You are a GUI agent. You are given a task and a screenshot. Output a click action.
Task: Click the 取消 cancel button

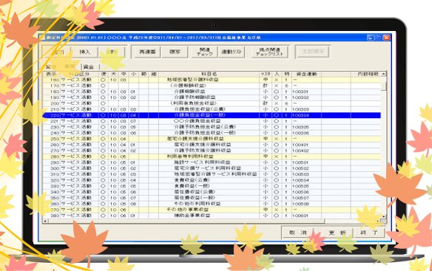coord(298,233)
